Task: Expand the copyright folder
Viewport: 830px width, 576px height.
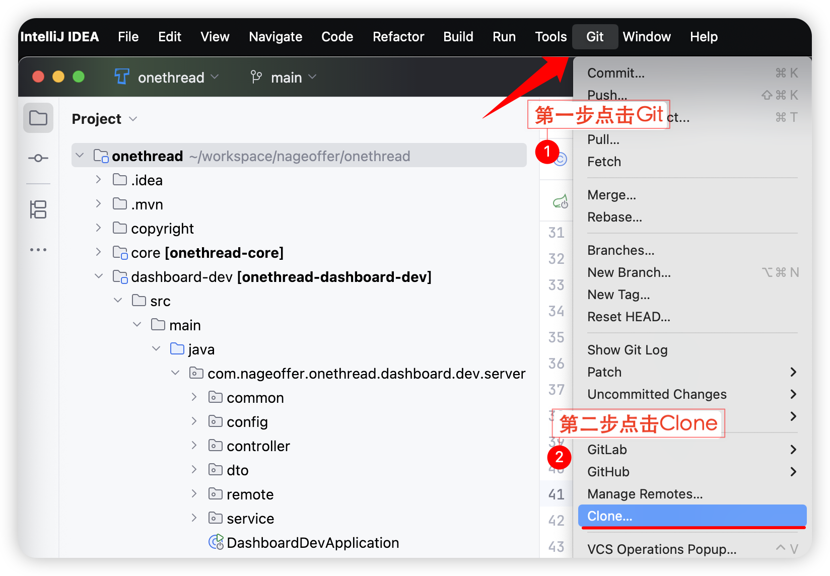Action: pos(99,228)
